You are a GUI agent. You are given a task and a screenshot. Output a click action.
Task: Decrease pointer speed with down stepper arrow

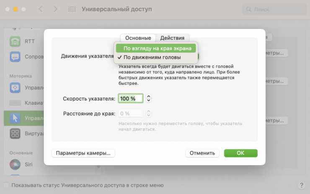click(149, 100)
